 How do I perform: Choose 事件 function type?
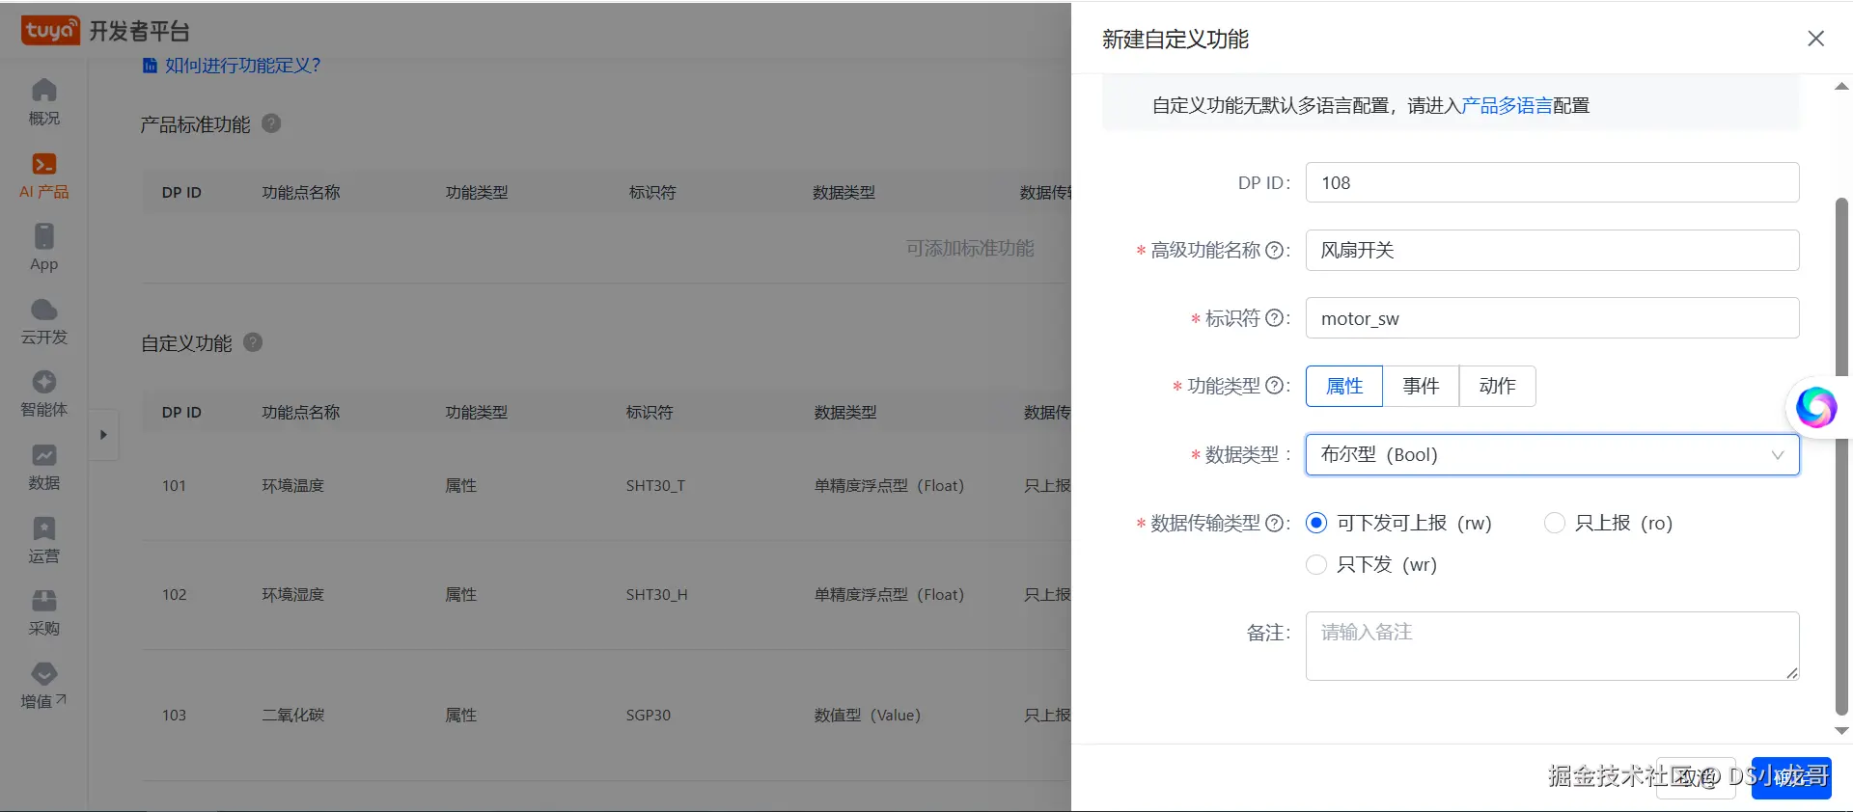(1421, 386)
